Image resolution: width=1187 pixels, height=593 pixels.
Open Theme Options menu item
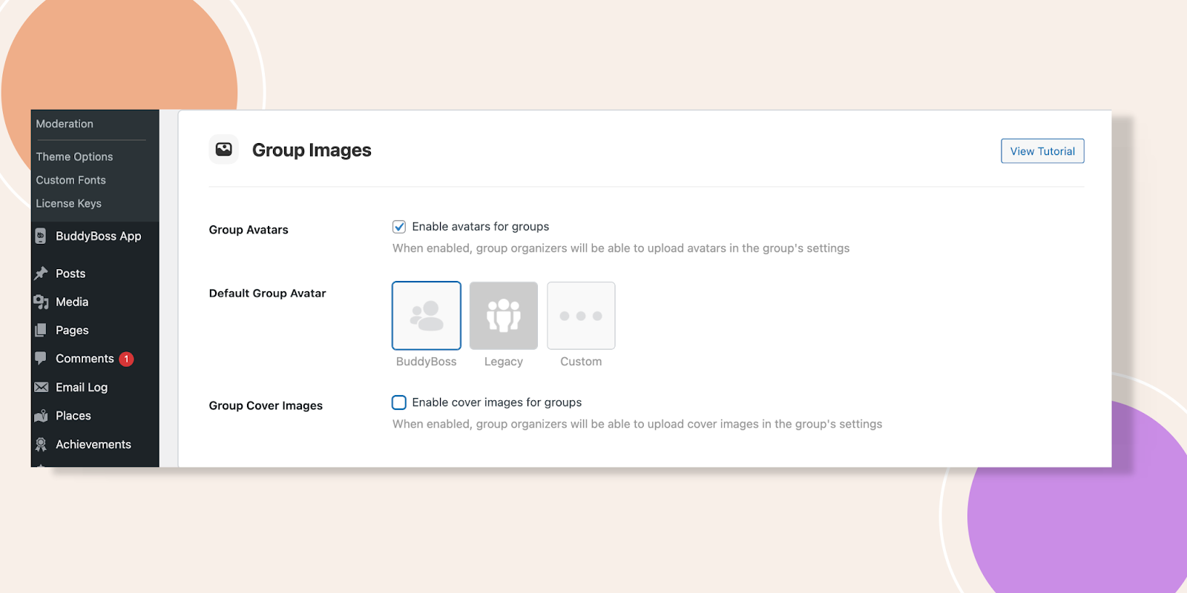pyautogui.click(x=74, y=156)
